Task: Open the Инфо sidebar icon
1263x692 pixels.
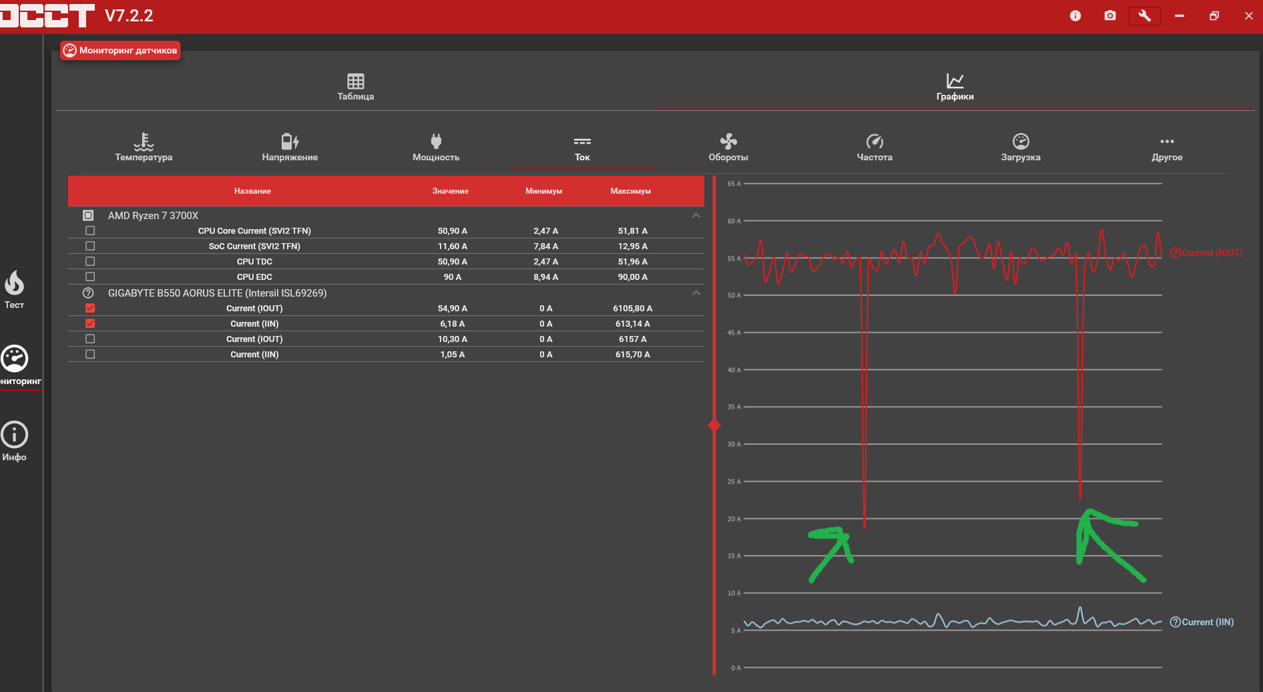Action: [14, 435]
